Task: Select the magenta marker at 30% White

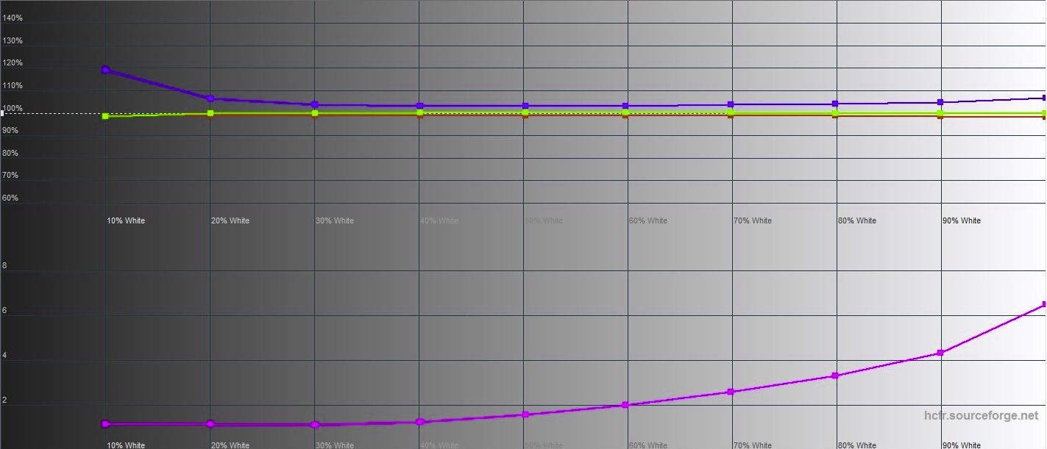Action: (315, 425)
